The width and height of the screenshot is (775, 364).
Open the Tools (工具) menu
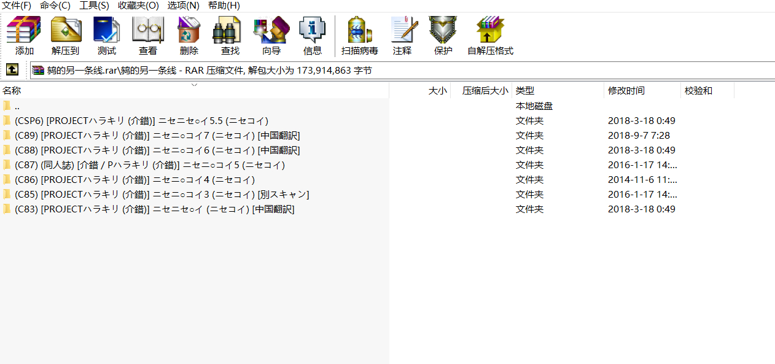[x=94, y=6]
